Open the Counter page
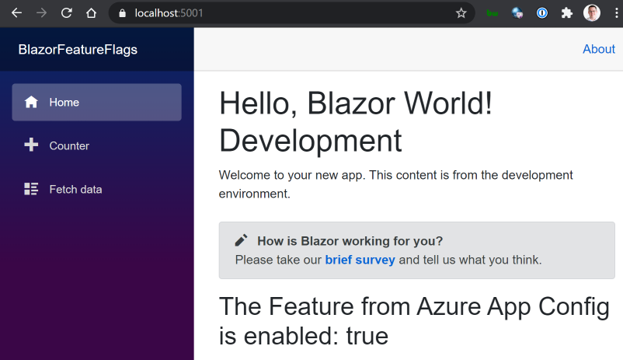Image resolution: width=623 pixels, height=360 pixels. pyautogui.click(x=96, y=145)
